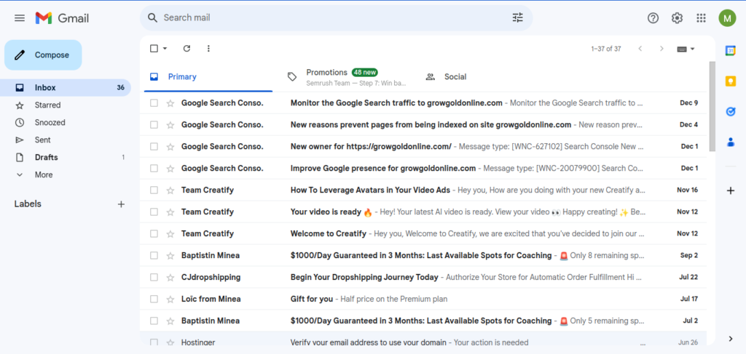This screenshot has width=746, height=354.
Task: Open Google Calendar side panel icon
Action: pyautogui.click(x=731, y=51)
